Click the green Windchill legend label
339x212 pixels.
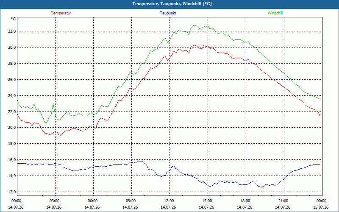275,13
